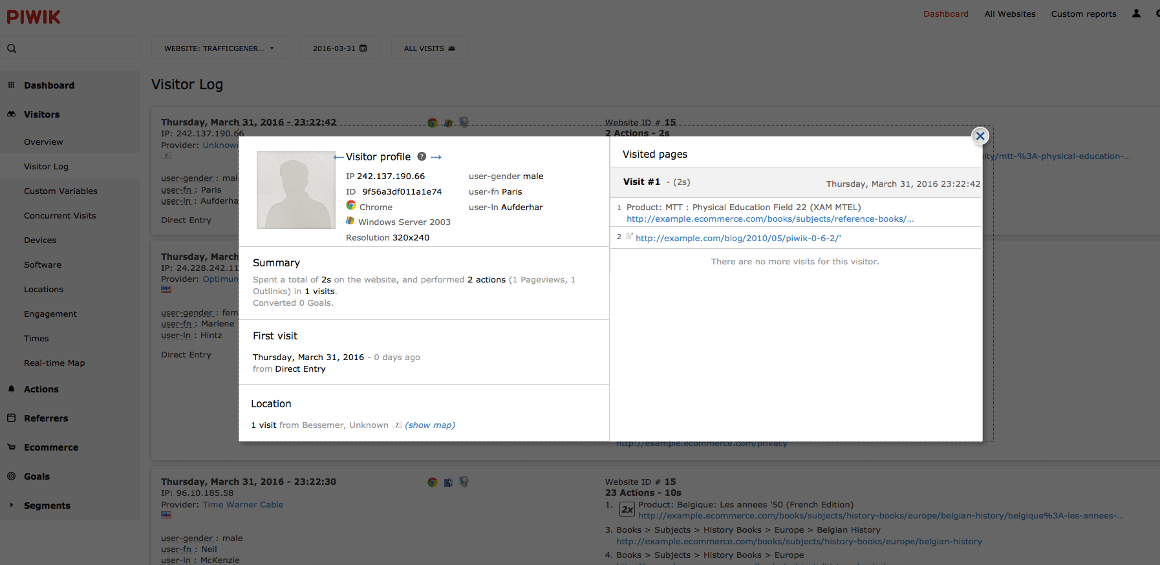Open Custom reports in the top menu

coord(1084,14)
